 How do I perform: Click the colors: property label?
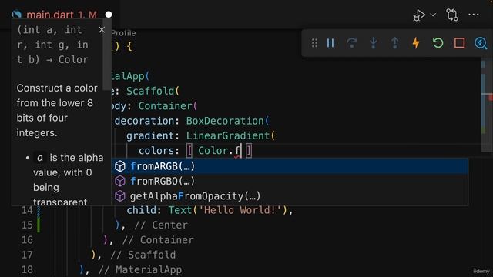click(159, 151)
